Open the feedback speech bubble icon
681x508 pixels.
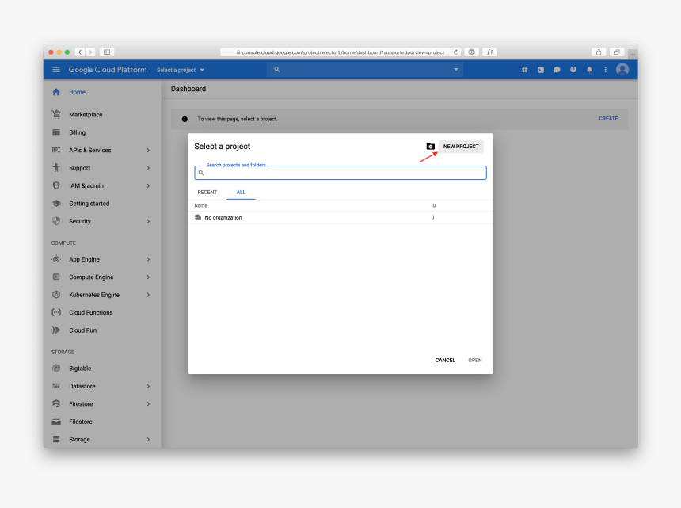pyautogui.click(x=557, y=70)
